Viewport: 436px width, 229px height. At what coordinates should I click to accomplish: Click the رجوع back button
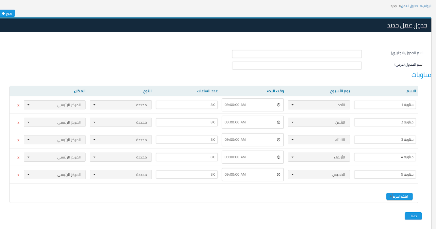7,13
